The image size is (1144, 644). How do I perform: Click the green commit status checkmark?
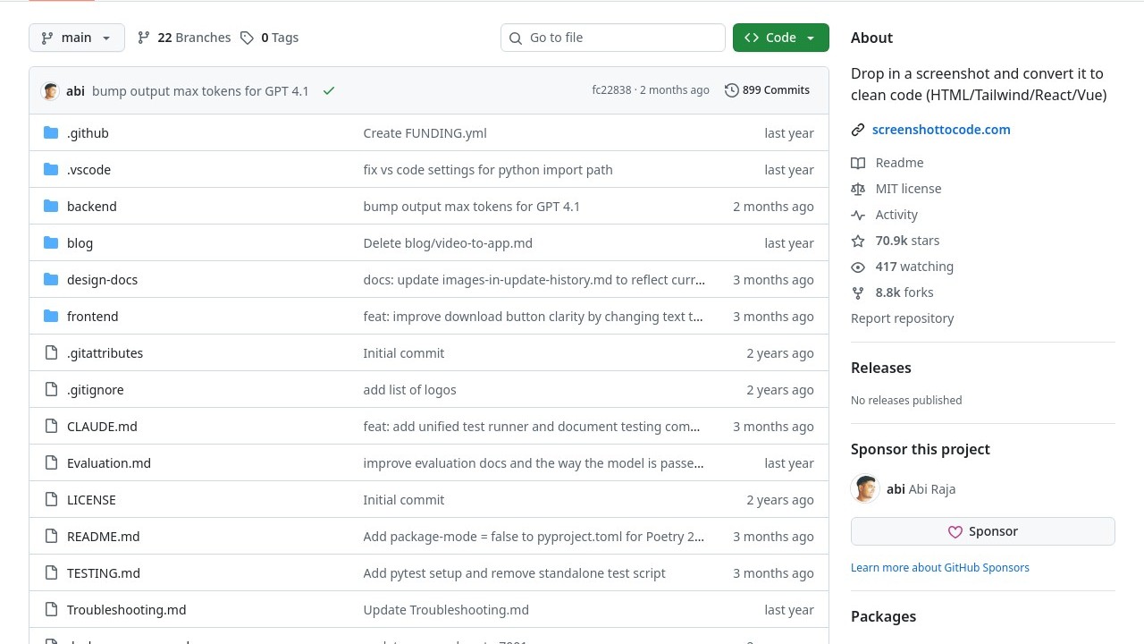point(329,90)
